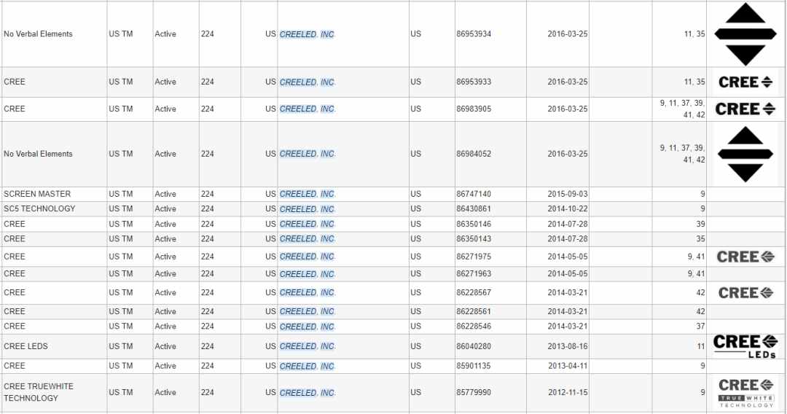Open the CREE TrueWhite Technology logo
787x414 pixels.
click(745, 392)
